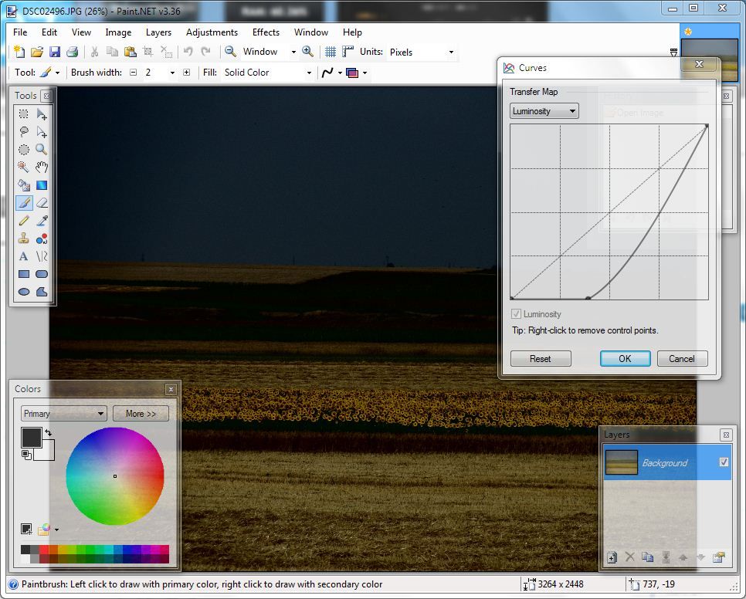The height and width of the screenshot is (599, 746).
Task: Click Cancel in the Curves dialog
Action: 682,358
